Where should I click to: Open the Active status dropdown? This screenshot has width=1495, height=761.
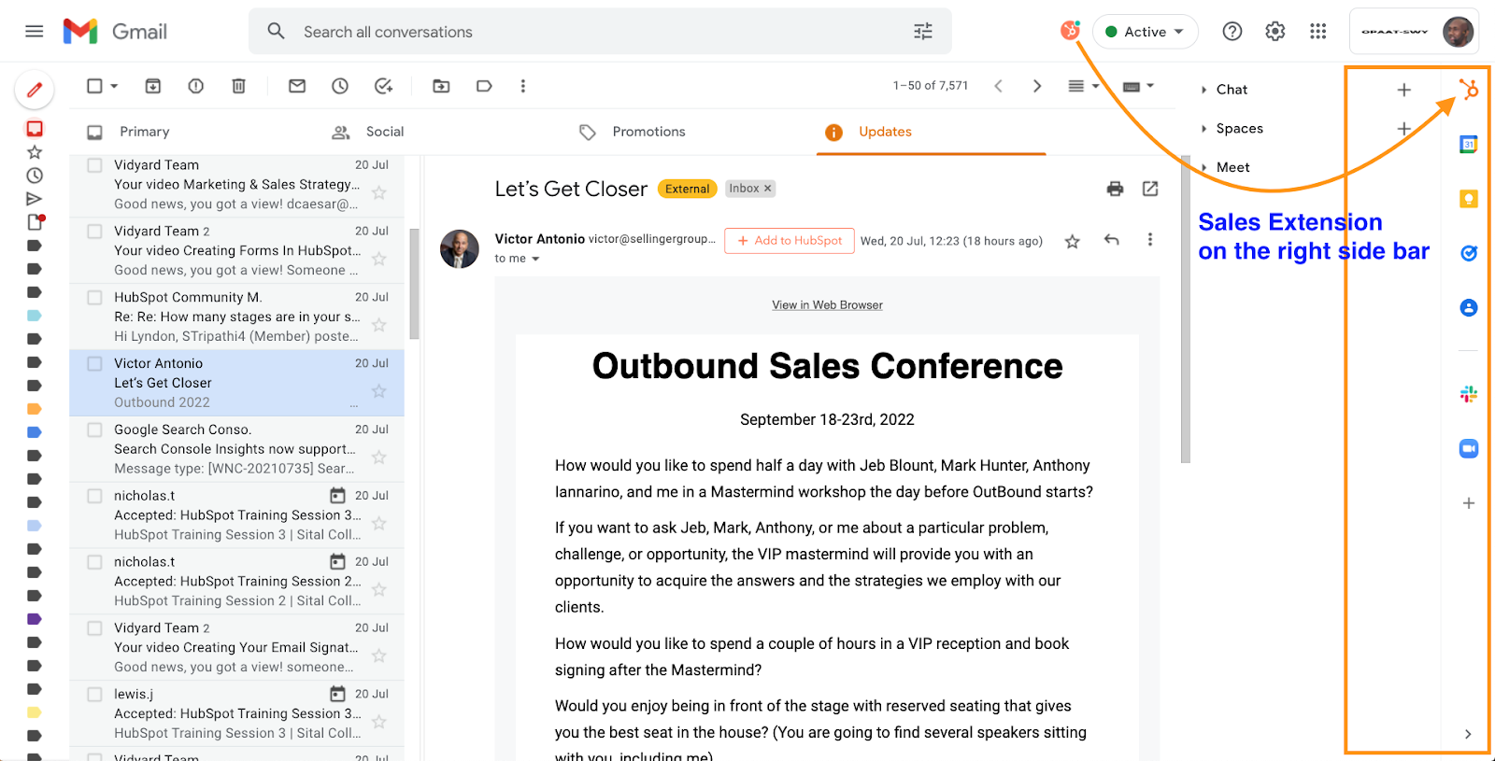coord(1146,32)
